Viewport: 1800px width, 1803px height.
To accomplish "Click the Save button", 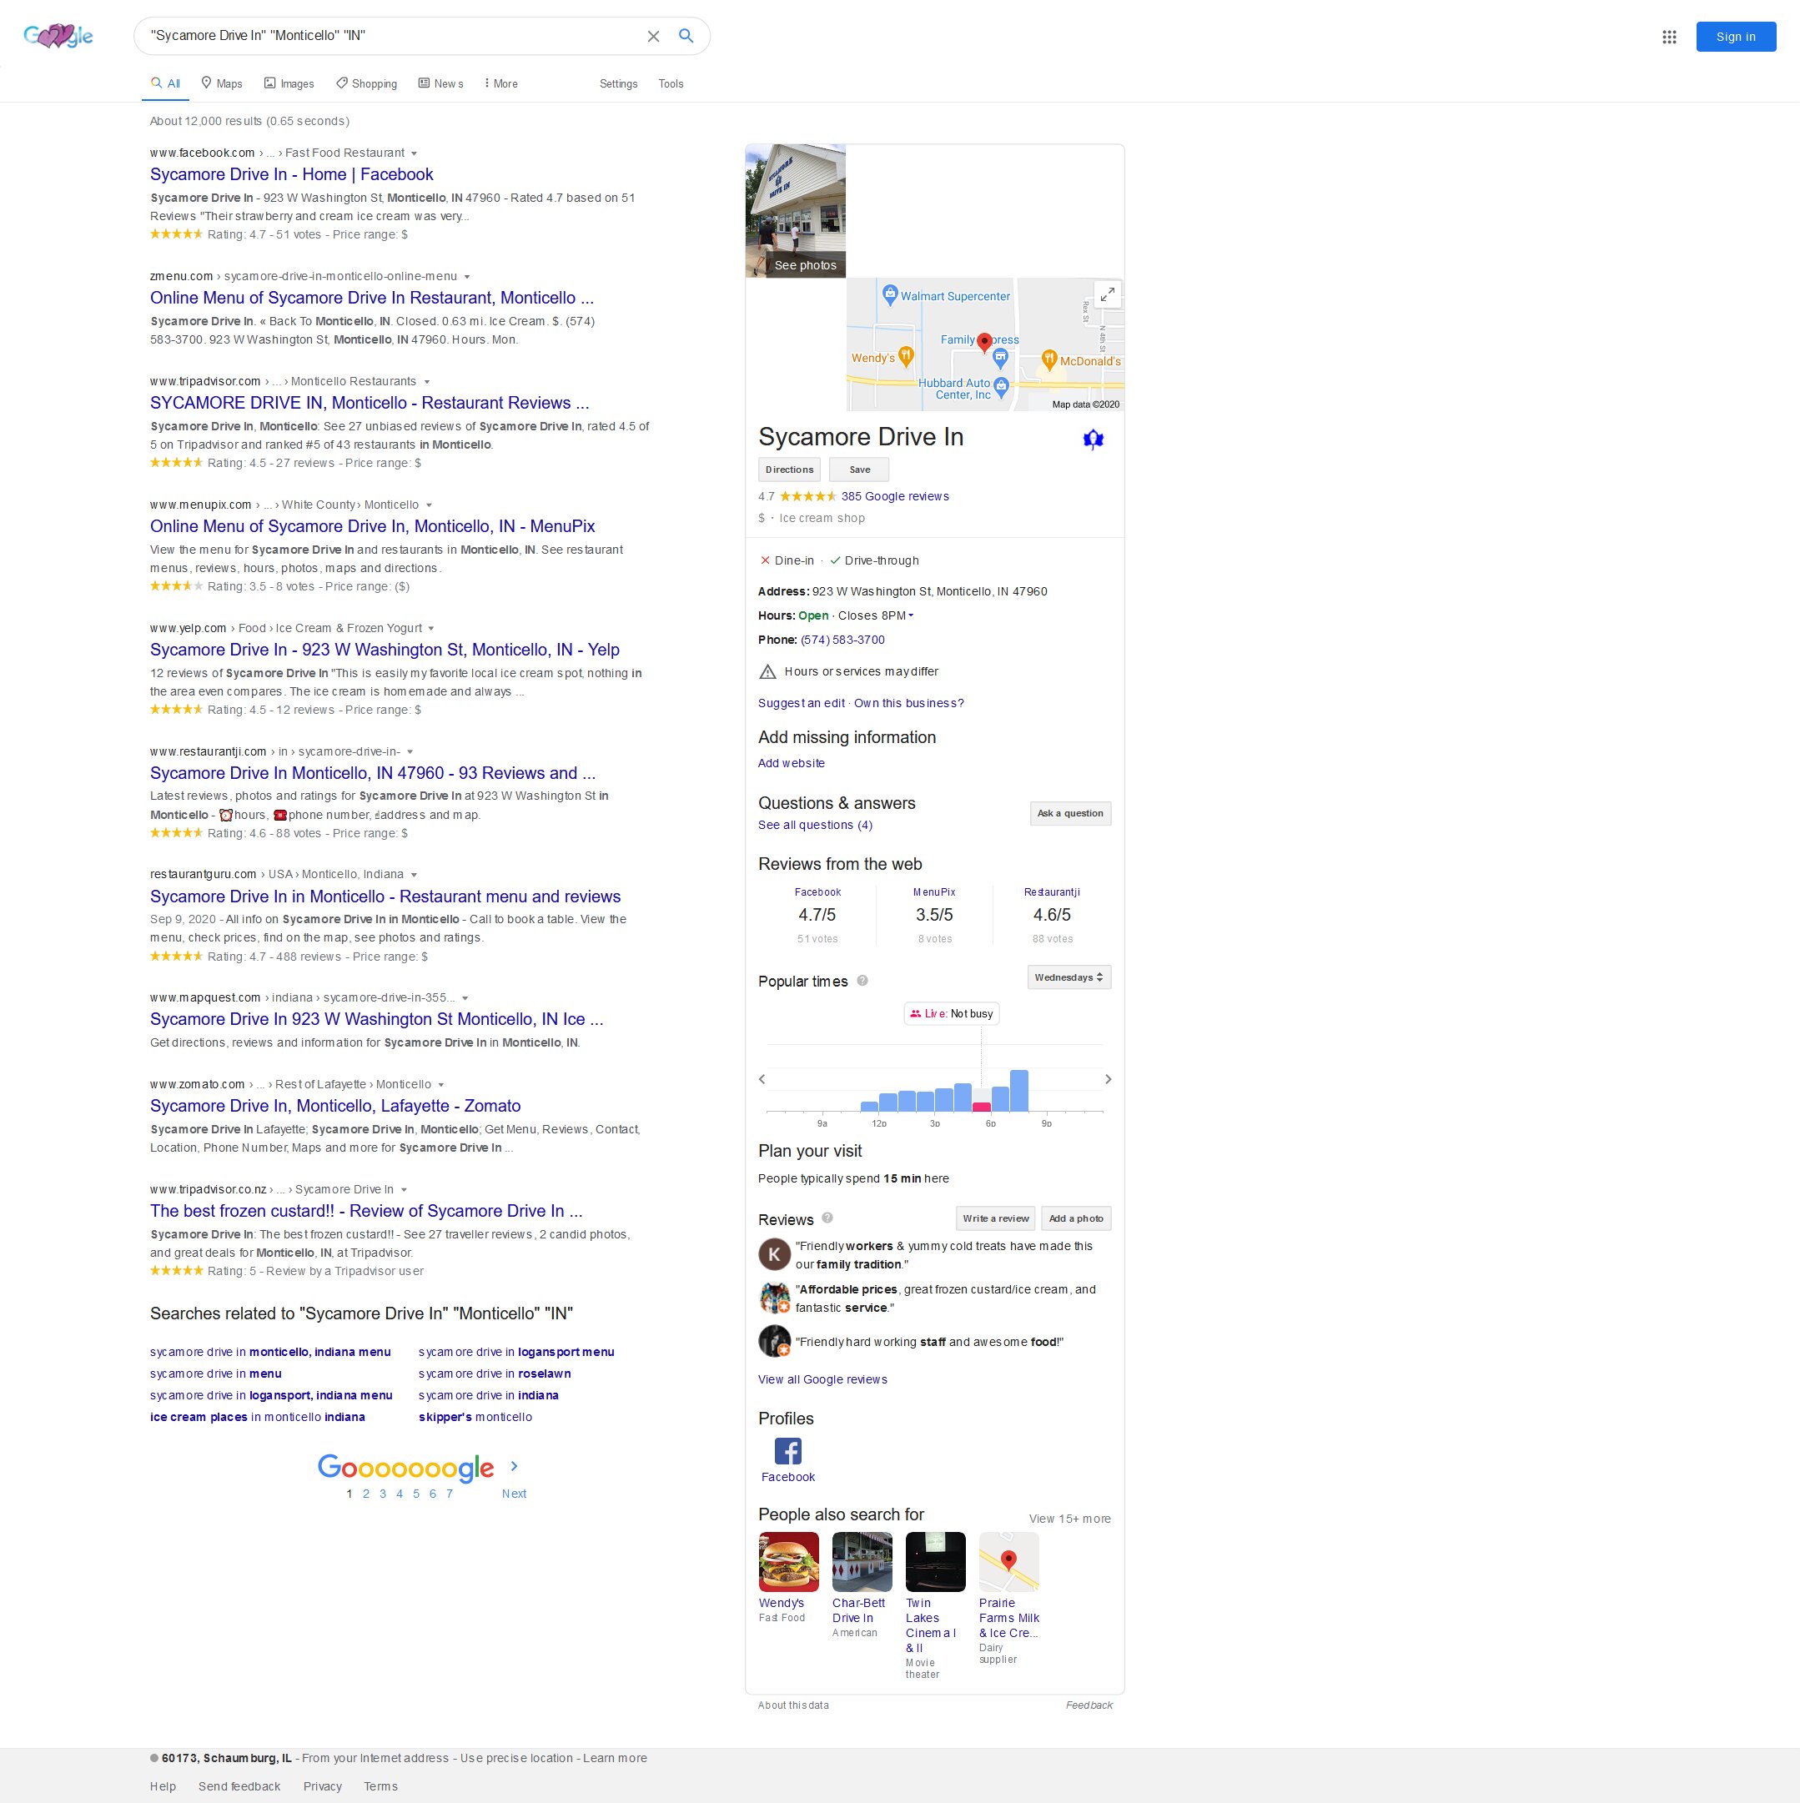I will (859, 470).
